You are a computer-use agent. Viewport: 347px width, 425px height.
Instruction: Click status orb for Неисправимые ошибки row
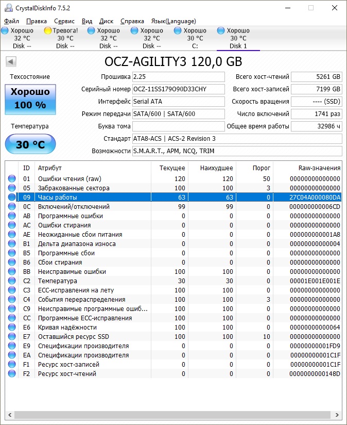(12, 271)
